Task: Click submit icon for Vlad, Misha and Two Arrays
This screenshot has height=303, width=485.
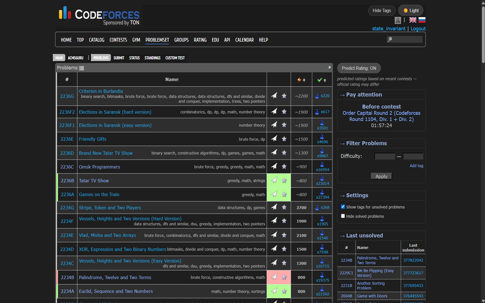Action: coord(274,235)
